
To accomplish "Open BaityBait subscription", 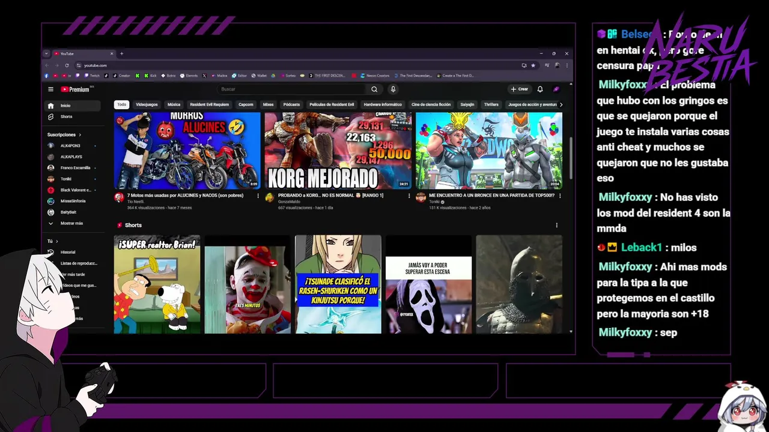I will [x=73, y=212].
